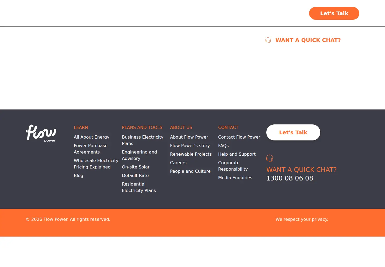Open Residential Electricity Plans link

point(139,187)
